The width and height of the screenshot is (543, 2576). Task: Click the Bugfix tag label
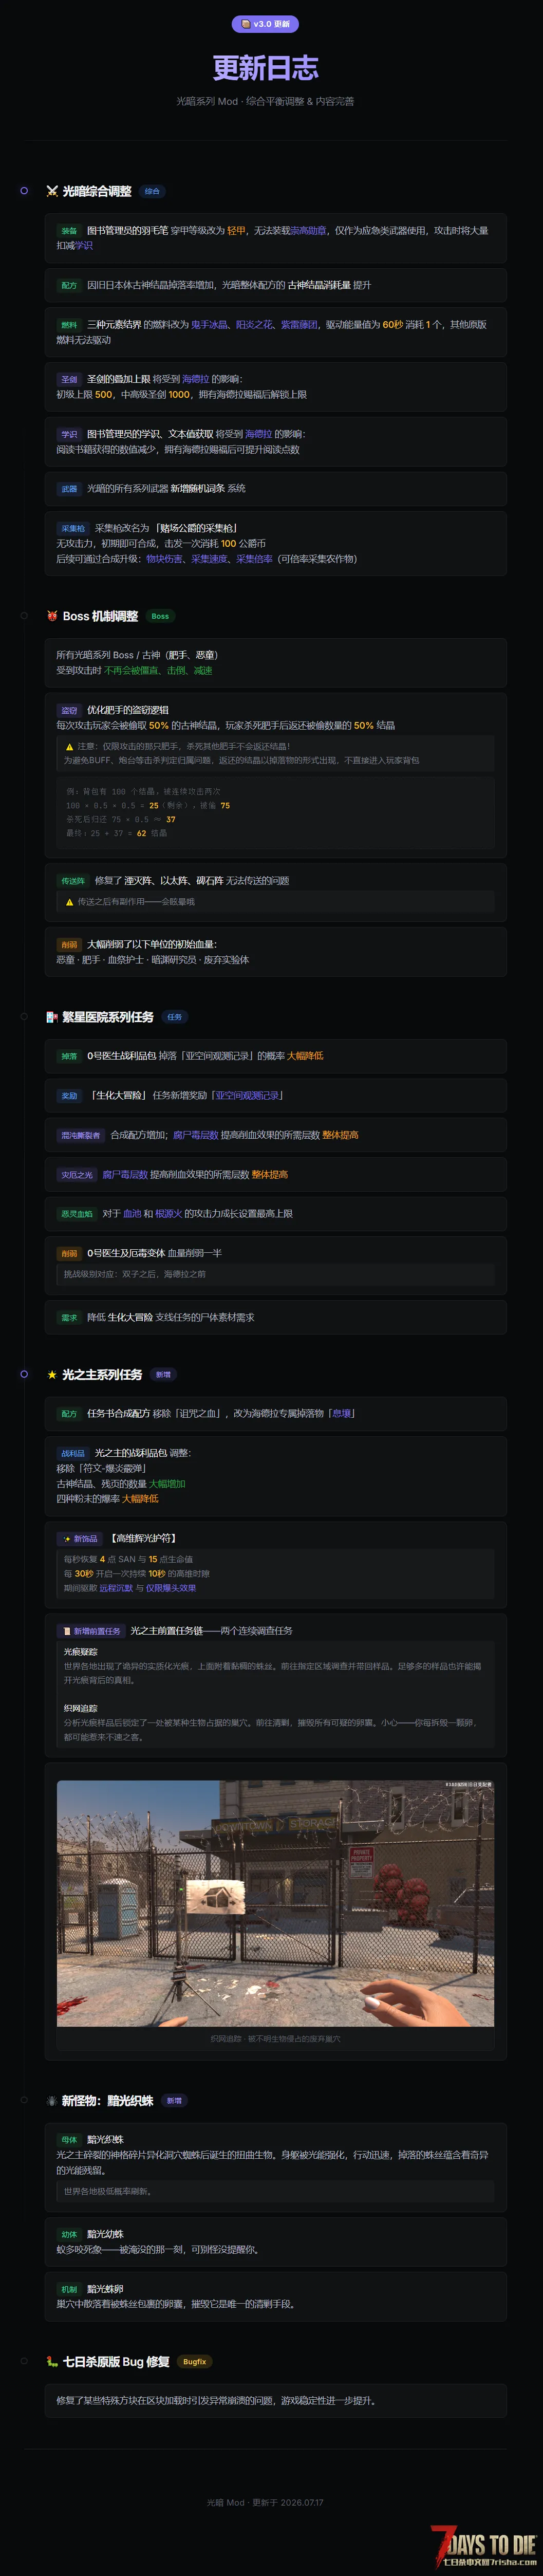(x=195, y=2362)
